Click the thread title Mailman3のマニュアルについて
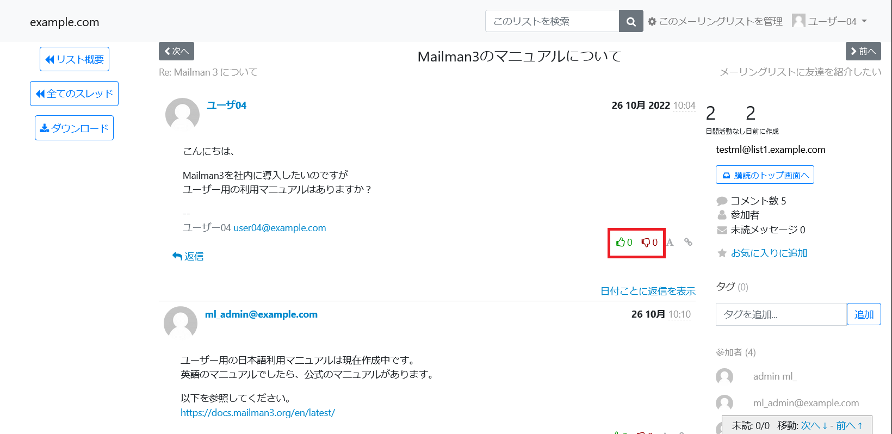The width and height of the screenshot is (892, 434). tap(519, 57)
